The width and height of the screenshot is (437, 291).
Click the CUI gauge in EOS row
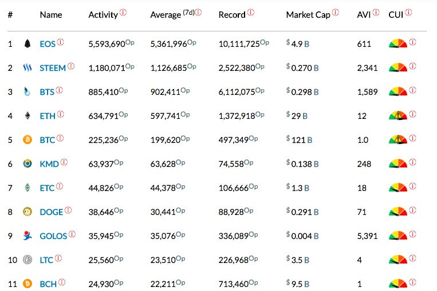pyautogui.click(x=398, y=43)
